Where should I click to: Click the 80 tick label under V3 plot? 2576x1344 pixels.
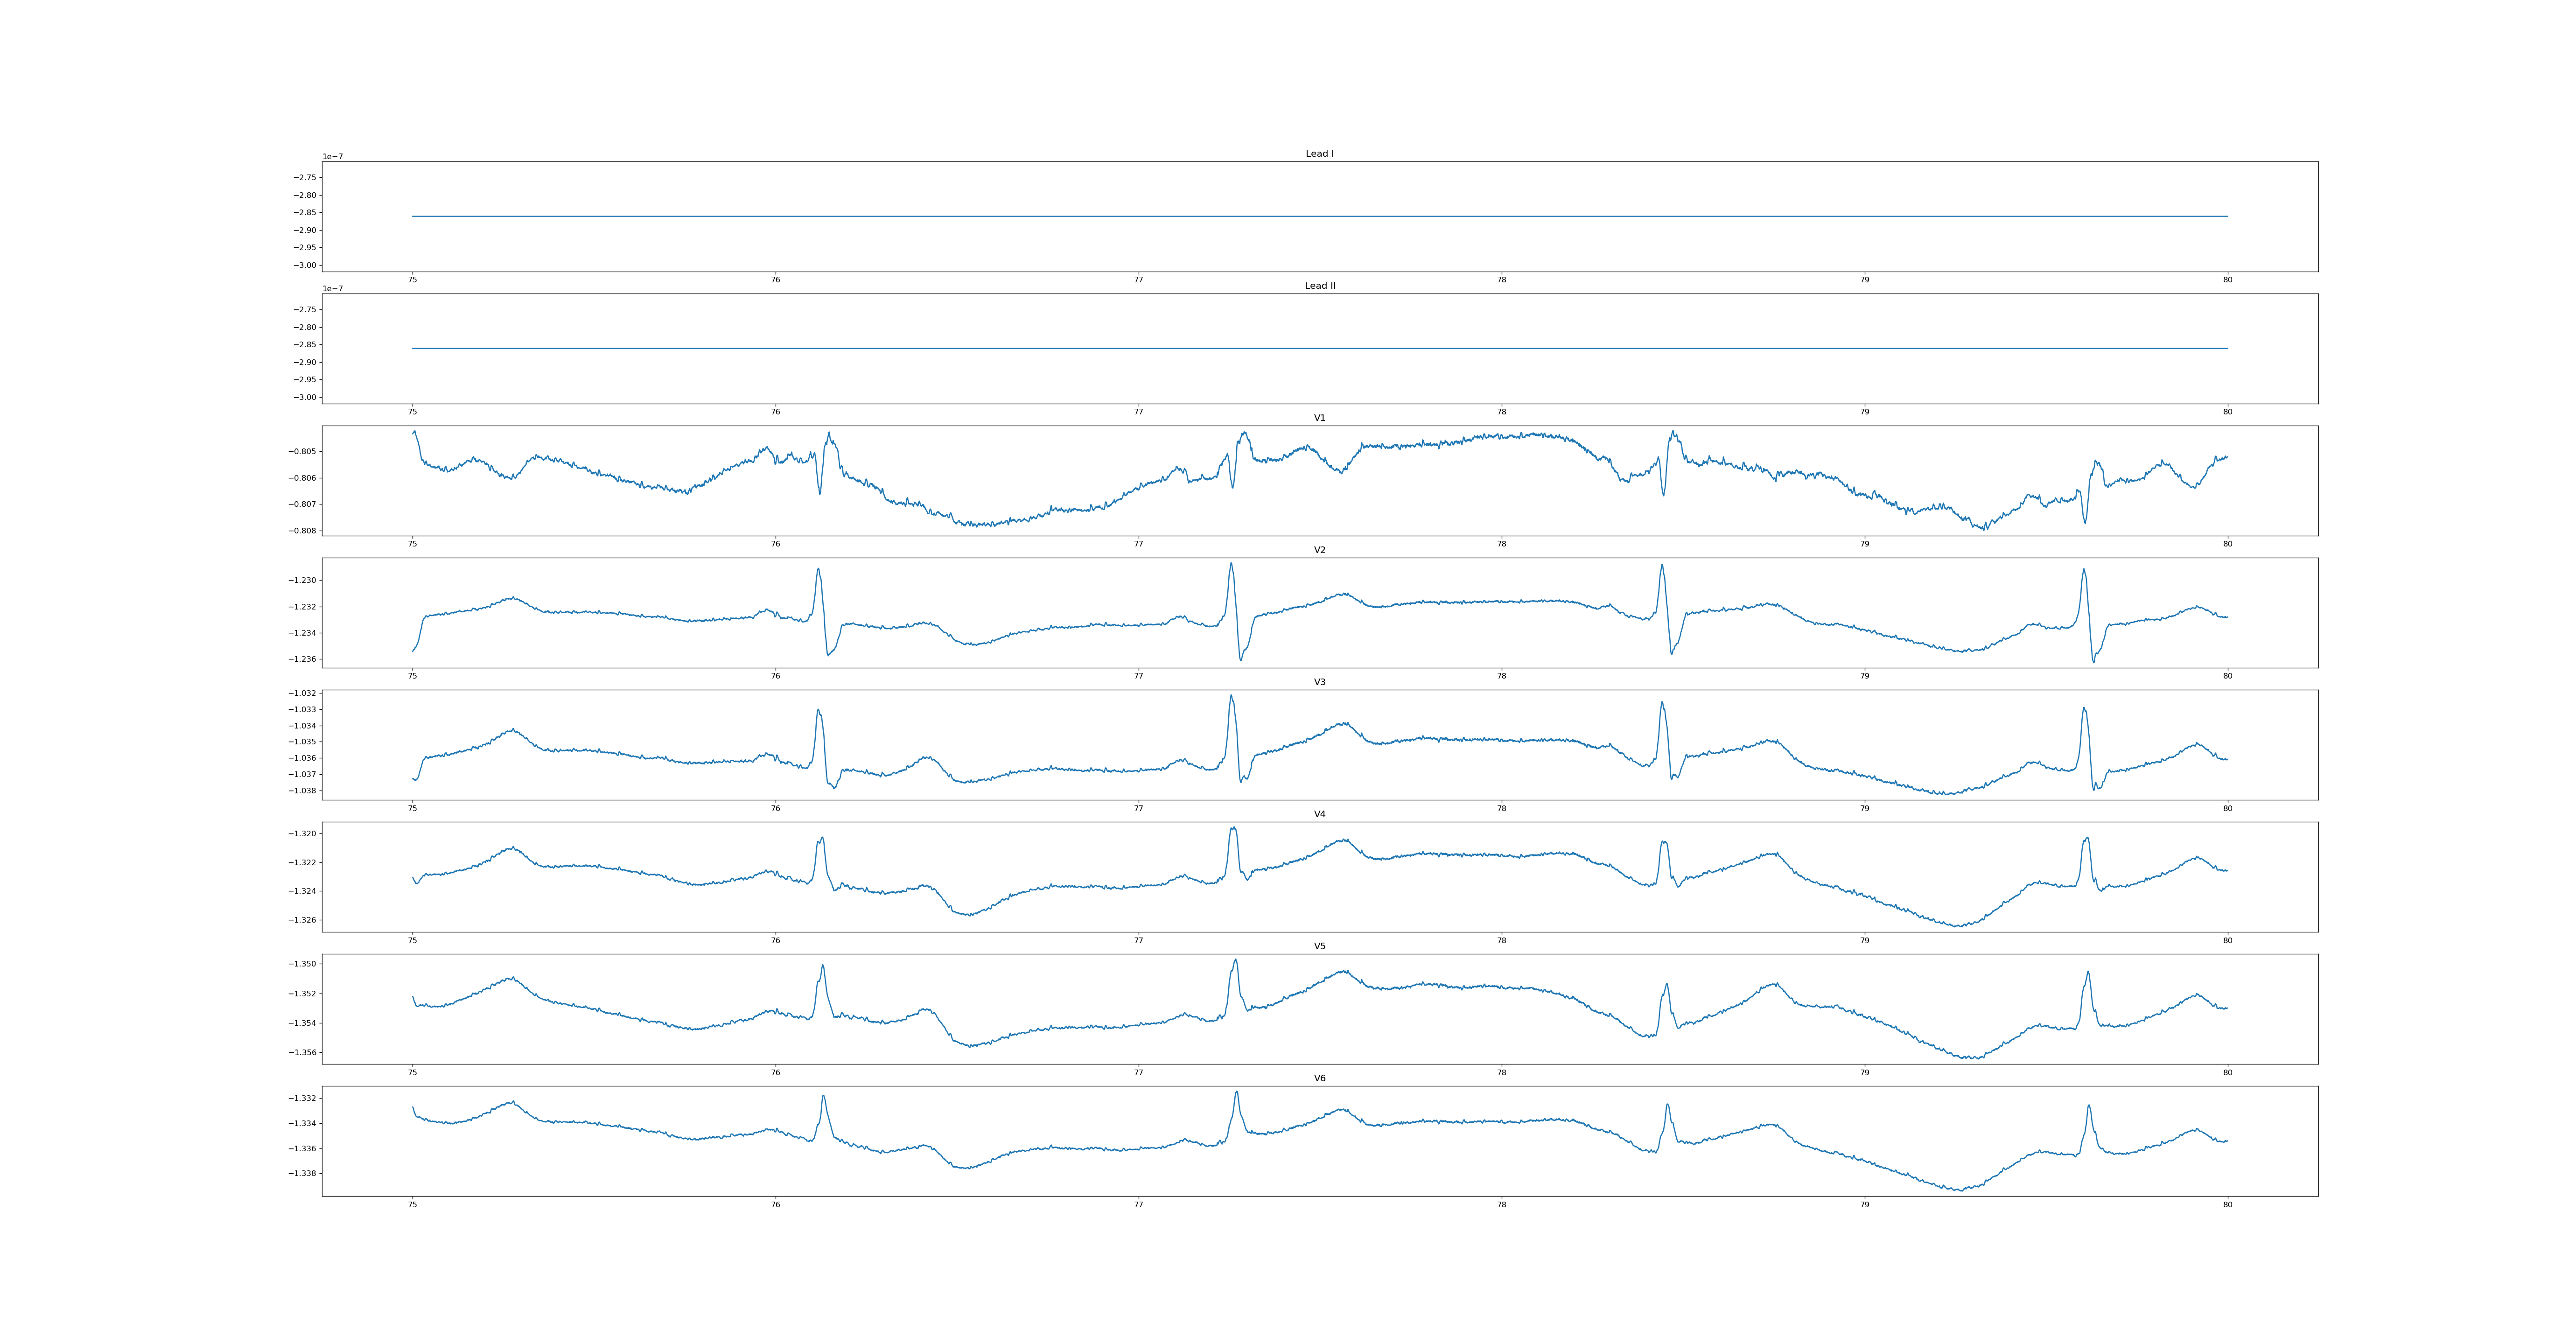[2227, 808]
